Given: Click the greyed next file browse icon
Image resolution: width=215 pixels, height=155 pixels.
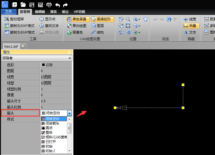Looking at the screenshot, I should pos(176,19).
